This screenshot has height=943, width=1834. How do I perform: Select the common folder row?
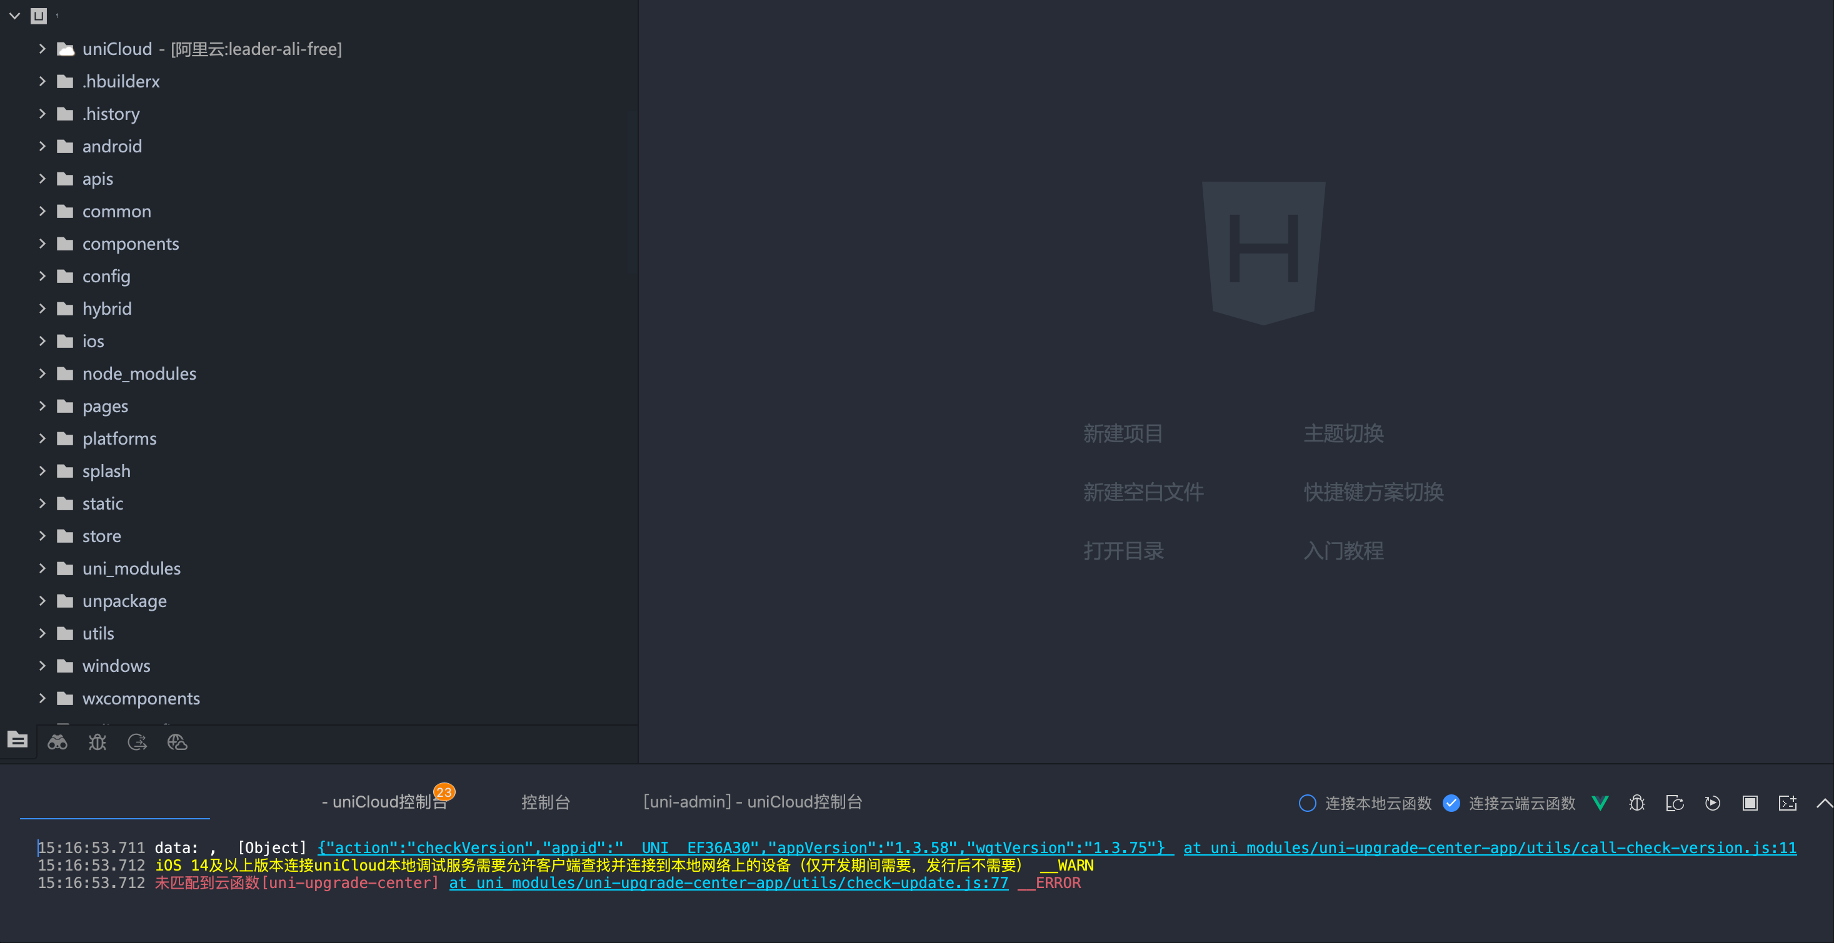pyautogui.click(x=319, y=211)
